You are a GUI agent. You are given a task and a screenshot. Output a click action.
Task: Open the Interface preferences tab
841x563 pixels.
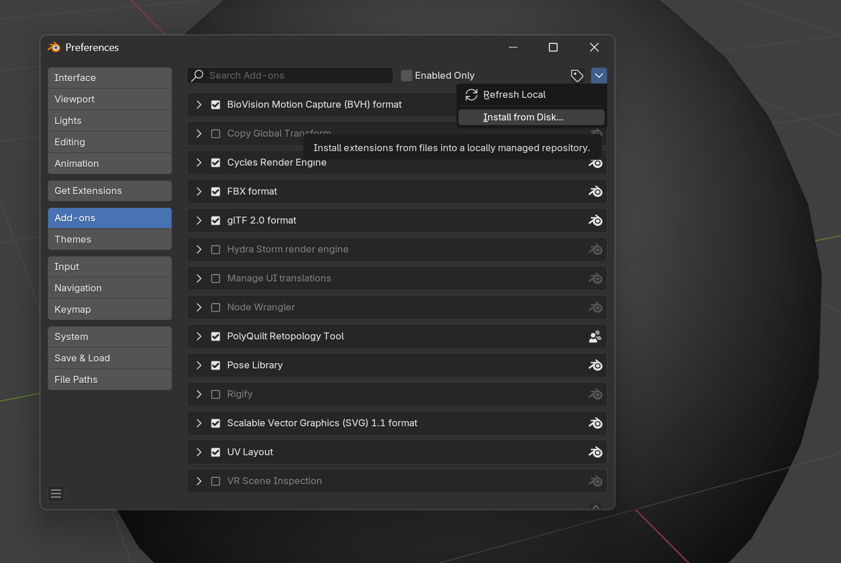click(x=110, y=78)
